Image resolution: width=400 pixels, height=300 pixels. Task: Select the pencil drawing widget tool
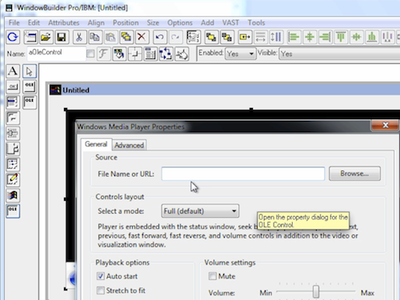(x=13, y=180)
